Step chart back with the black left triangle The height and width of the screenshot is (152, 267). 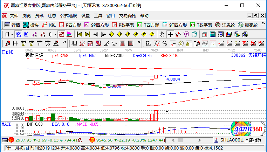pos(96,35)
